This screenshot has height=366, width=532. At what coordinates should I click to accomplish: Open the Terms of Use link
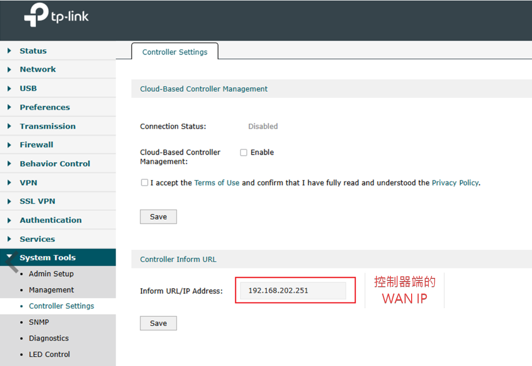(x=217, y=183)
